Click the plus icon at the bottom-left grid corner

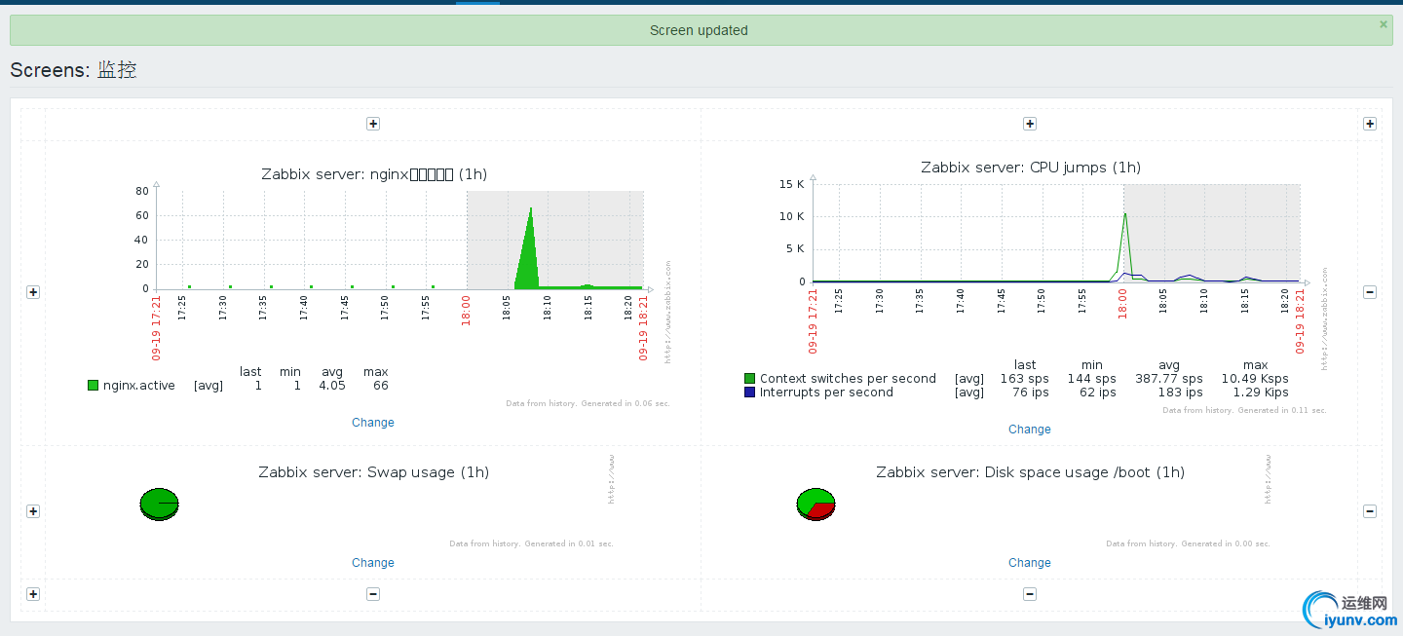point(33,594)
